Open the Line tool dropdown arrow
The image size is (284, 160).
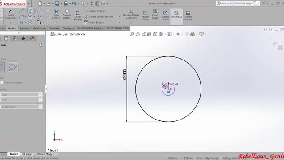point(25,11)
